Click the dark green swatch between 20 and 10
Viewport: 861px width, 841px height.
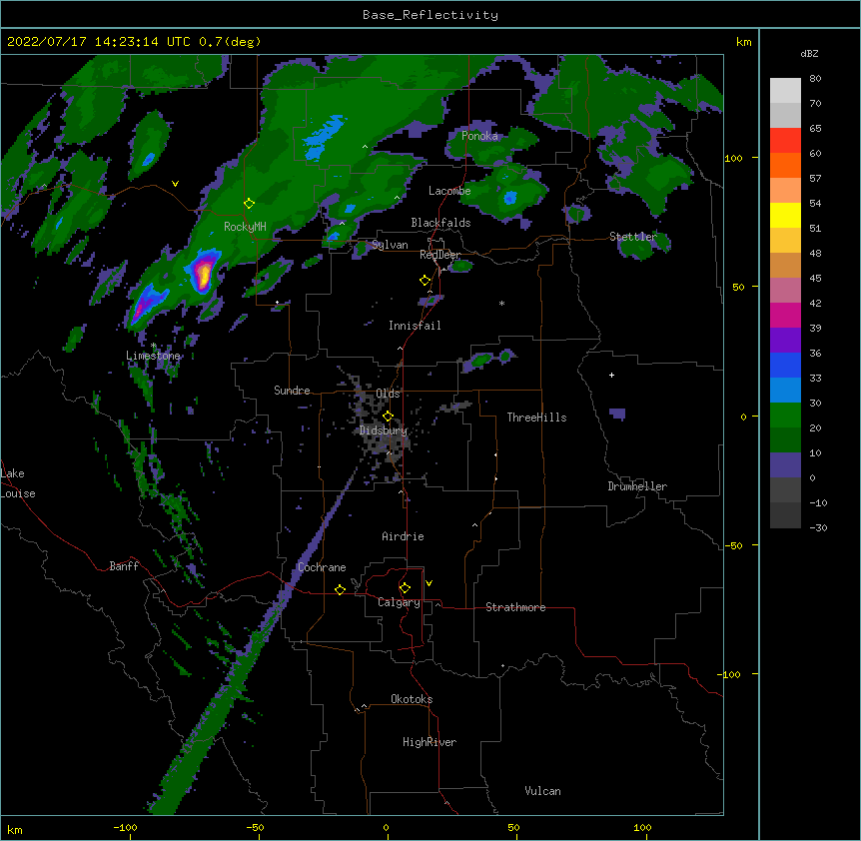785,439
